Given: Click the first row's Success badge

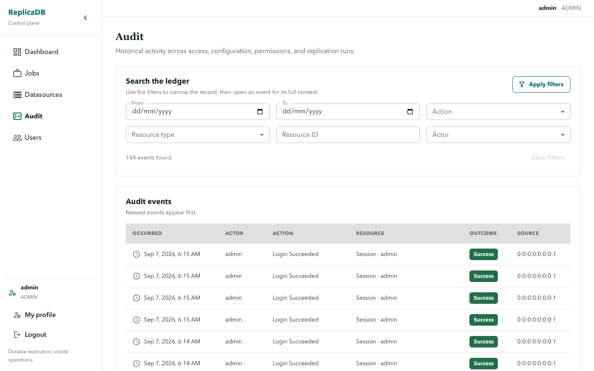Looking at the screenshot, I should (483, 254).
